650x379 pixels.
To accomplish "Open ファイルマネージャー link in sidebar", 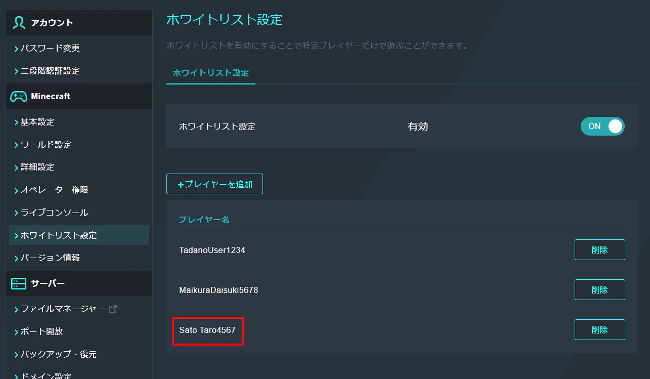I will pyautogui.click(x=63, y=309).
